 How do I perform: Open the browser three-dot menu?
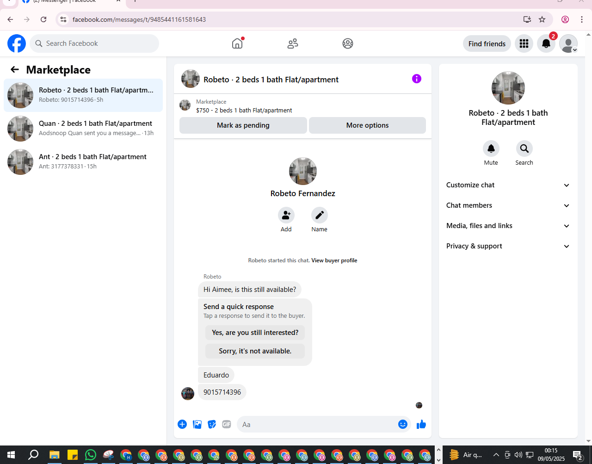(x=582, y=19)
